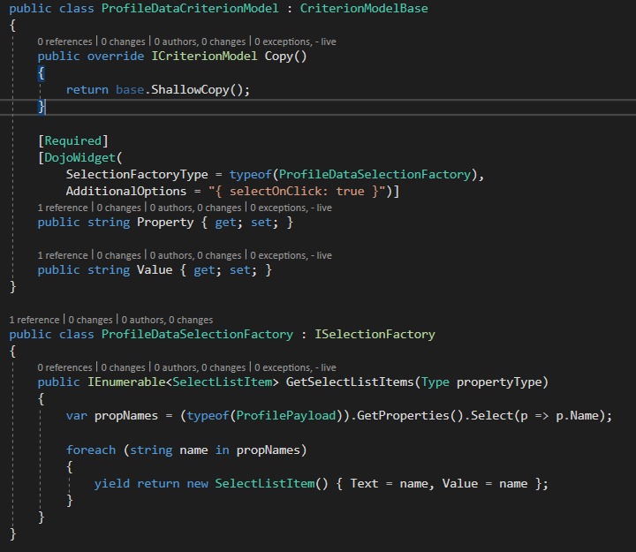Open '0 references' CodeLens above GetSelectListItems
Screen dimensions: 636x552
point(64,367)
